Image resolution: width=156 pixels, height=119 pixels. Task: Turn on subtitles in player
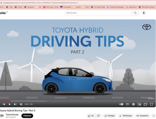click(x=127, y=104)
